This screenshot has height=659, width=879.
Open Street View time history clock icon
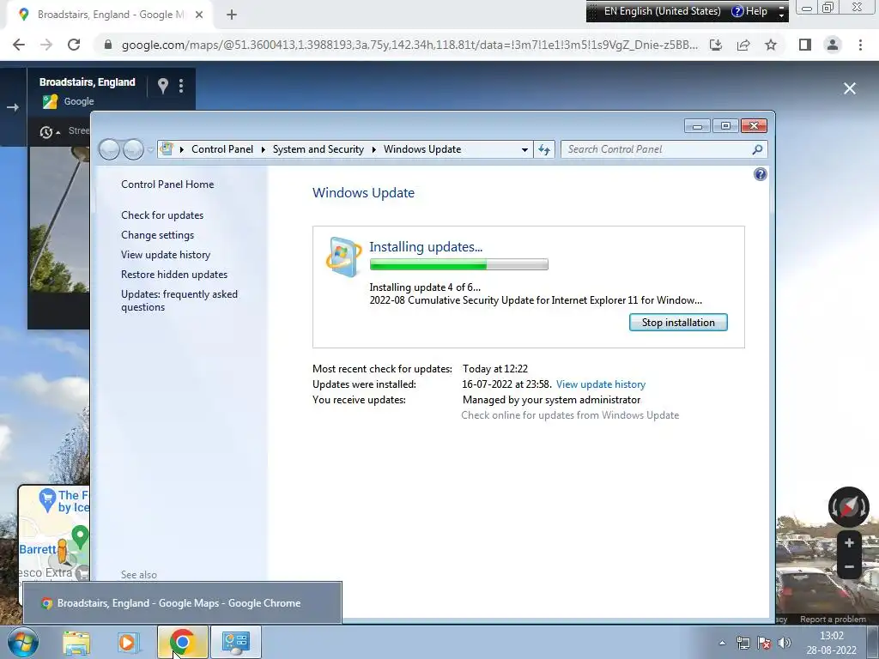tap(46, 132)
